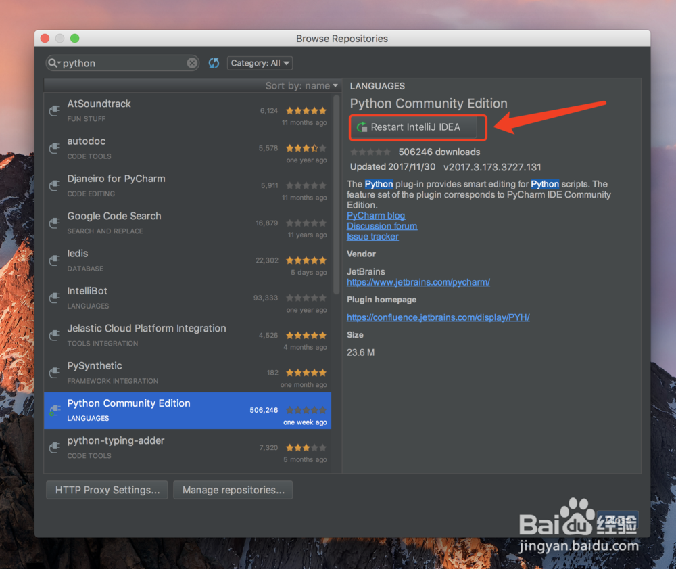
Task: Clear the python search text
Action: point(192,63)
